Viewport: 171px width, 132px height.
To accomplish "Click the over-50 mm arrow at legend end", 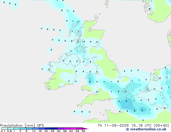I will (85, 128).
